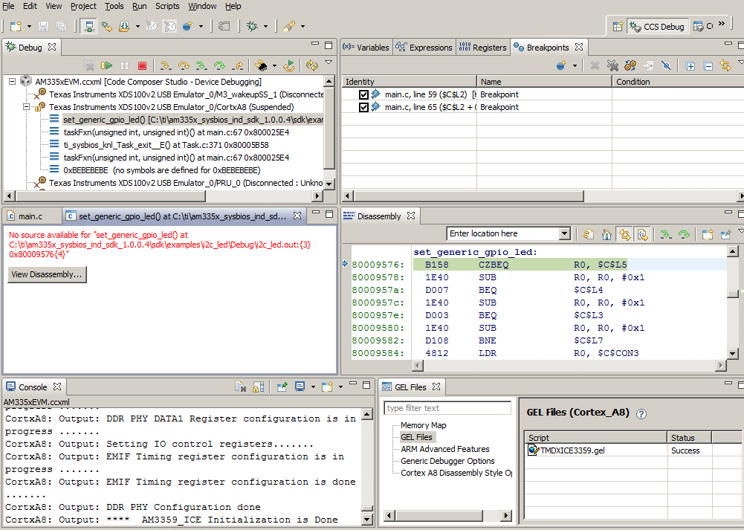Switch to the CCS Debug perspective

657,26
